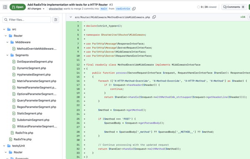Collapse the top-level src folder
Image resolution: width=250 pixels, height=159 pixels.
click(4, 29)
